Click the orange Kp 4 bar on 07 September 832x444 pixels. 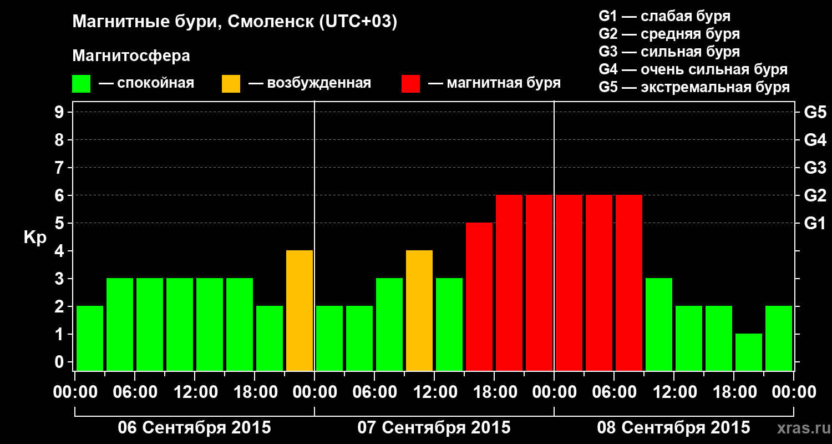(x=419, y=311)
